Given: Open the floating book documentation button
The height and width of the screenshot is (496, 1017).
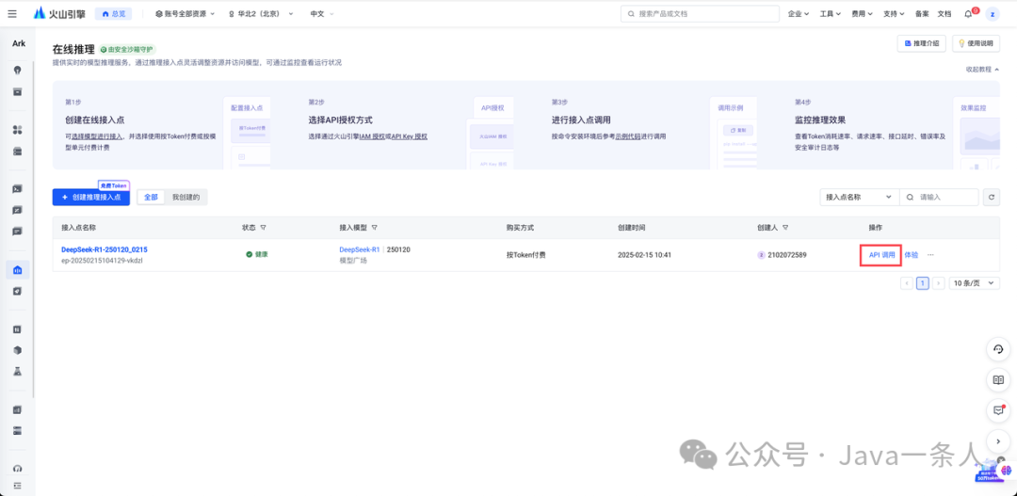Looking at the screenshot, I should coord(998,380).
